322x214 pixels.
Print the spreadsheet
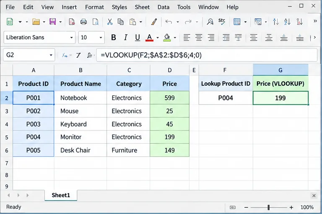click(x=83, y=21)
